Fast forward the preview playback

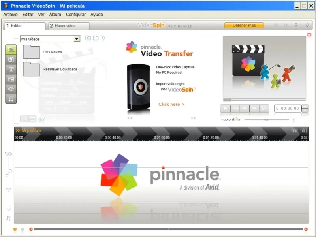tap(254, 108)
